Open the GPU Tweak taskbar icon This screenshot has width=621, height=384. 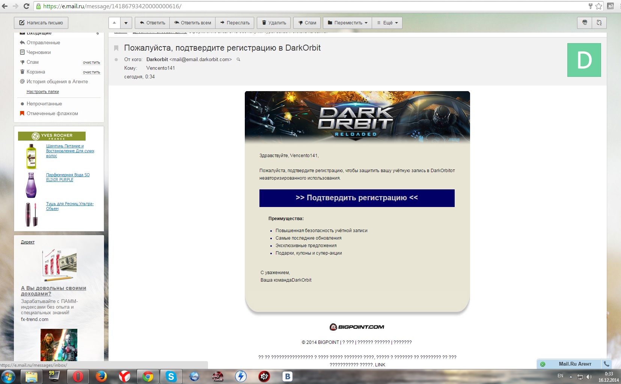click(218, 376)
